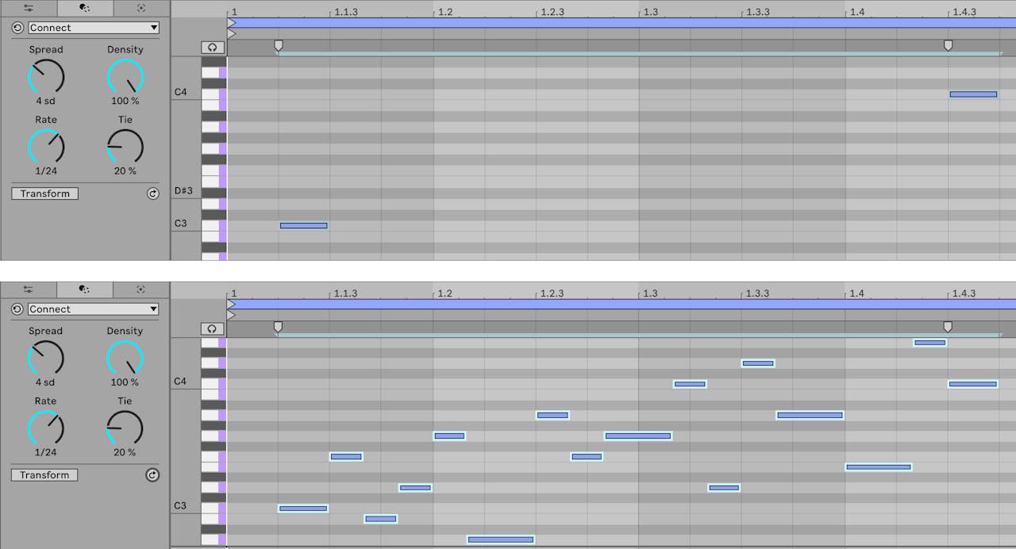Open the Generate tab in the top tab bar

pos(140,8)
